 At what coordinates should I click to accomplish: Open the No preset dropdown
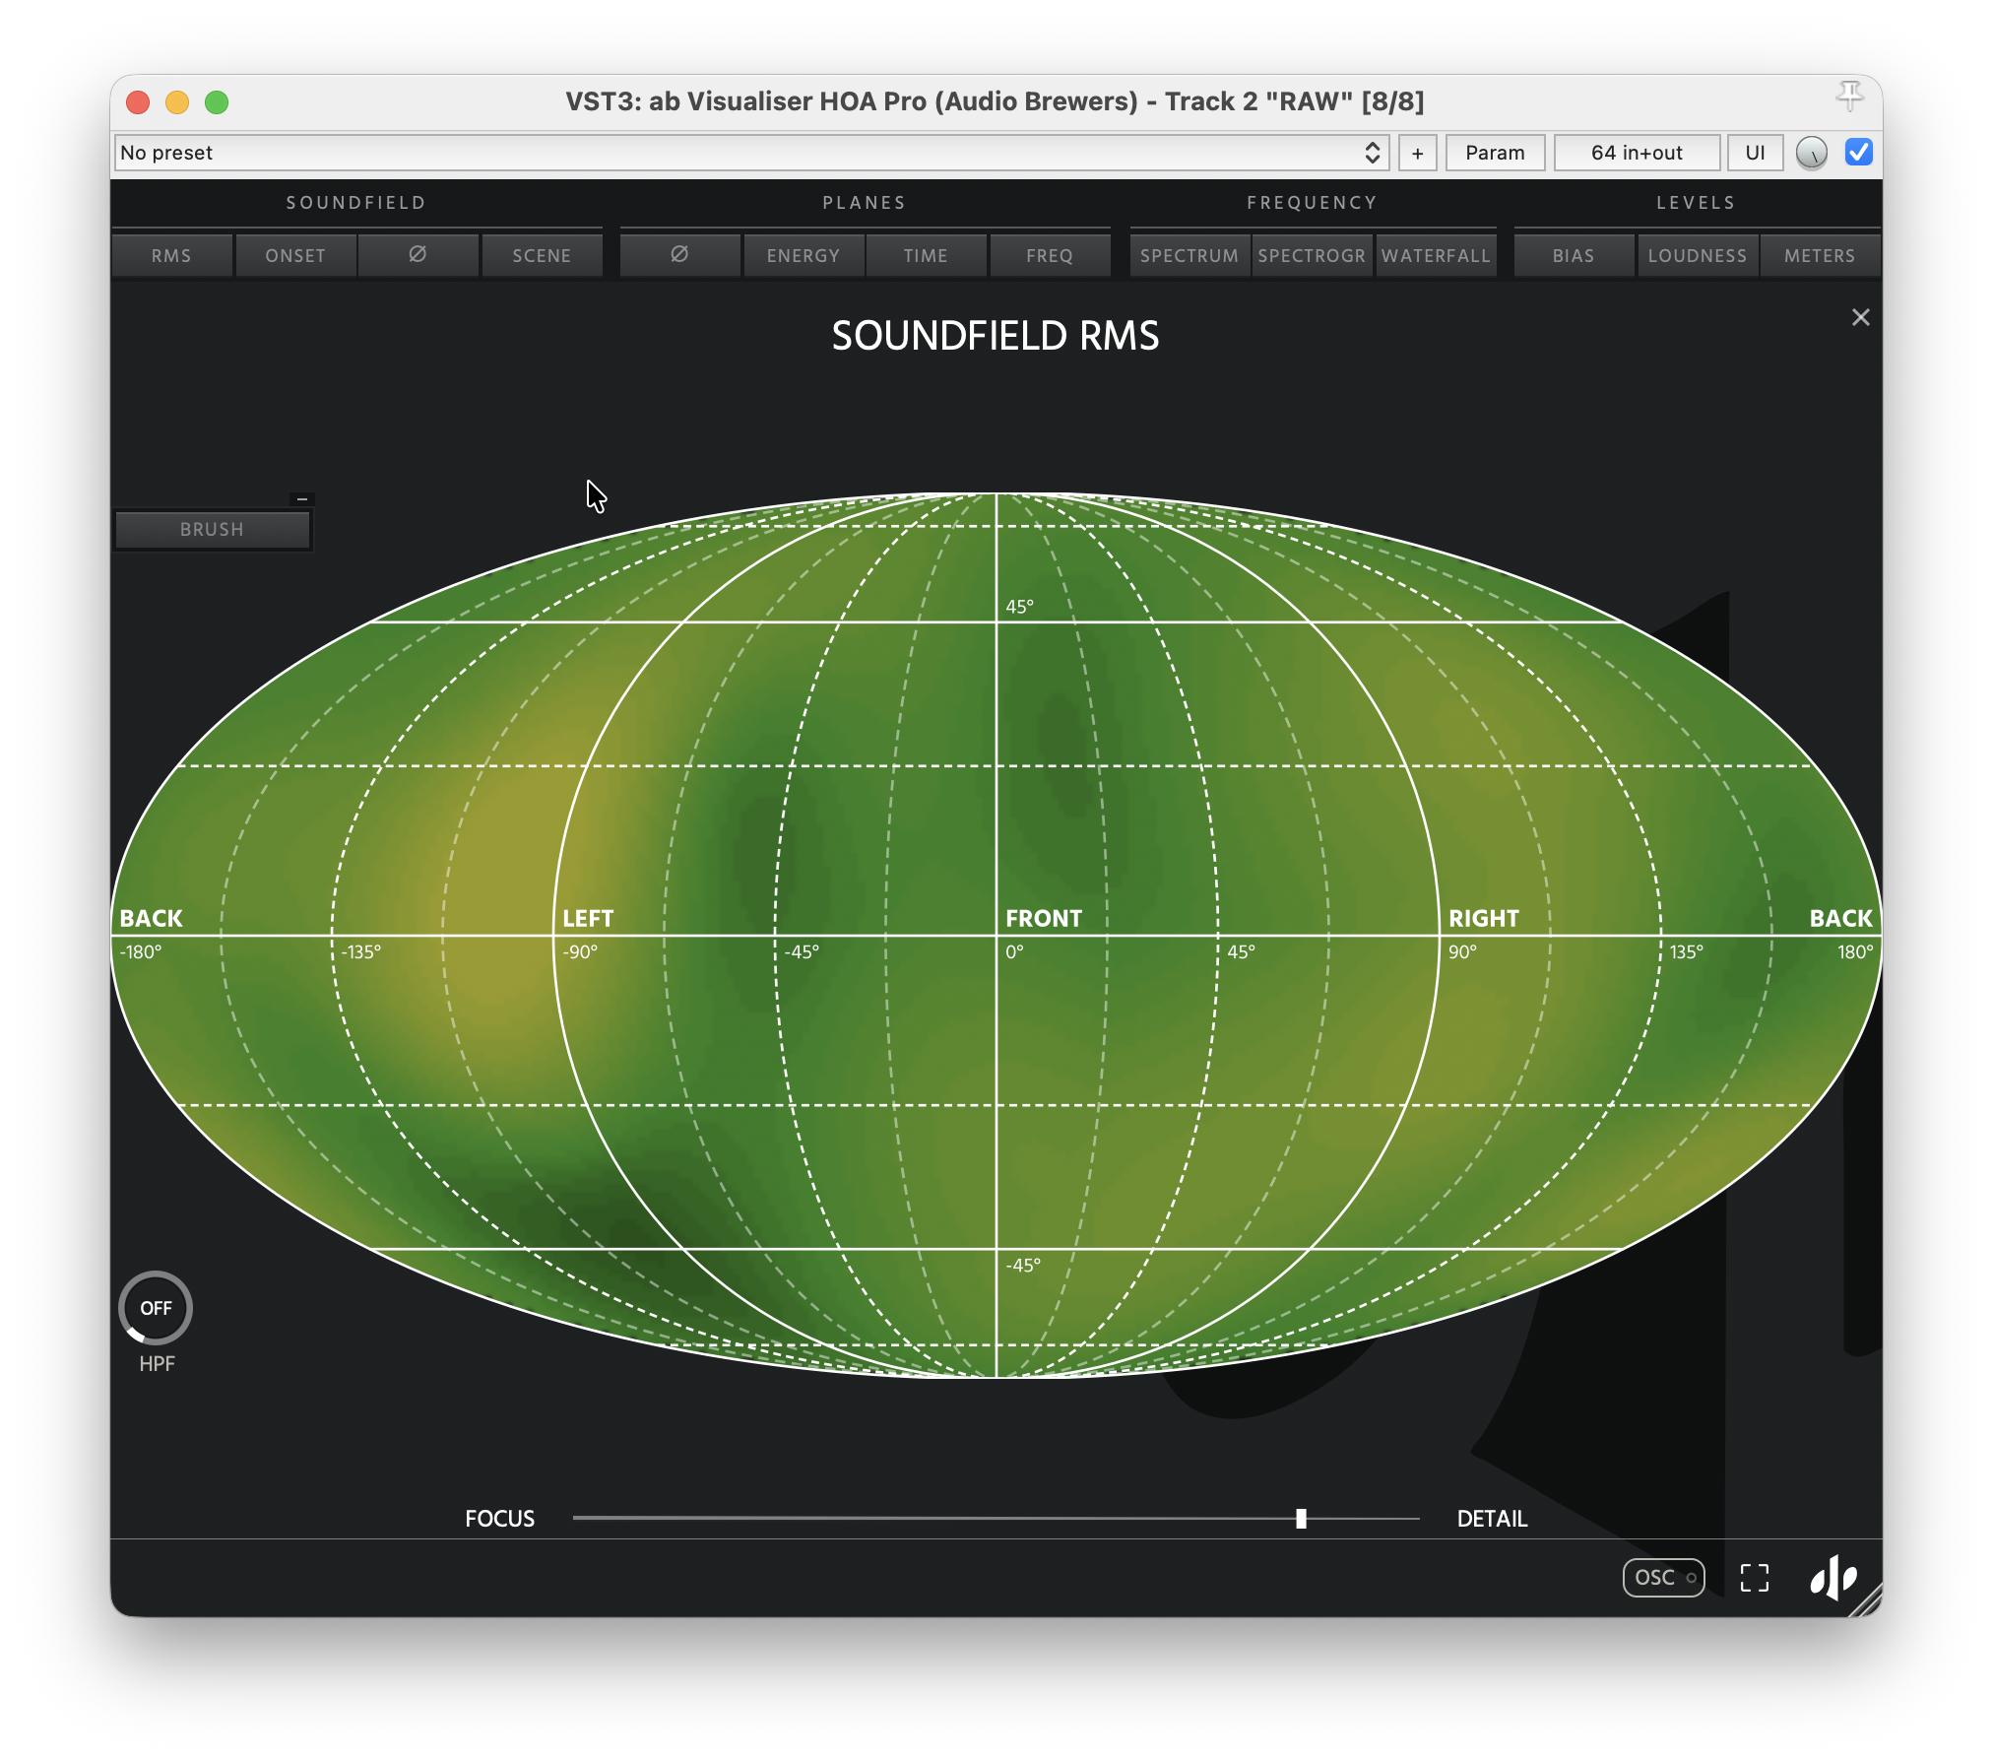tap(751, 153)
